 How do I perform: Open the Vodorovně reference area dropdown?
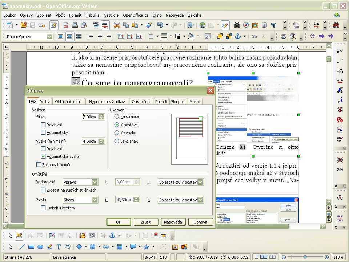click(x=200, y=182)
